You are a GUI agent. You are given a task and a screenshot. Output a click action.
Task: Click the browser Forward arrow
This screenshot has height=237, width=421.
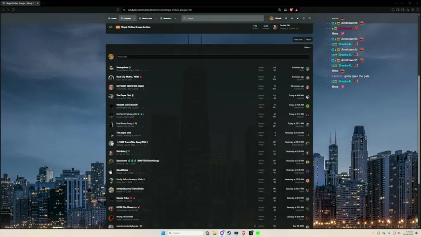point(8,10)
